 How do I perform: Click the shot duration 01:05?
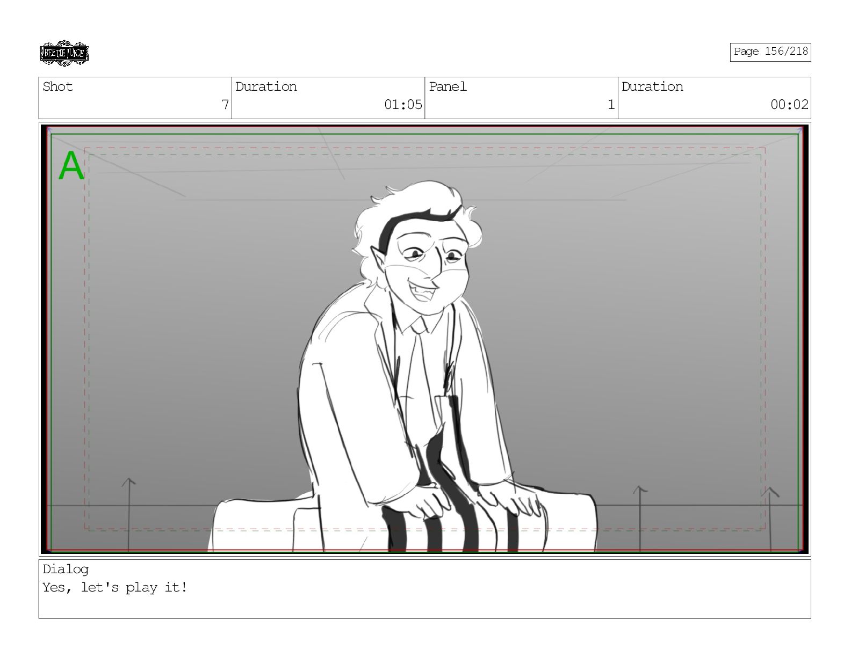tap(403, 105)
